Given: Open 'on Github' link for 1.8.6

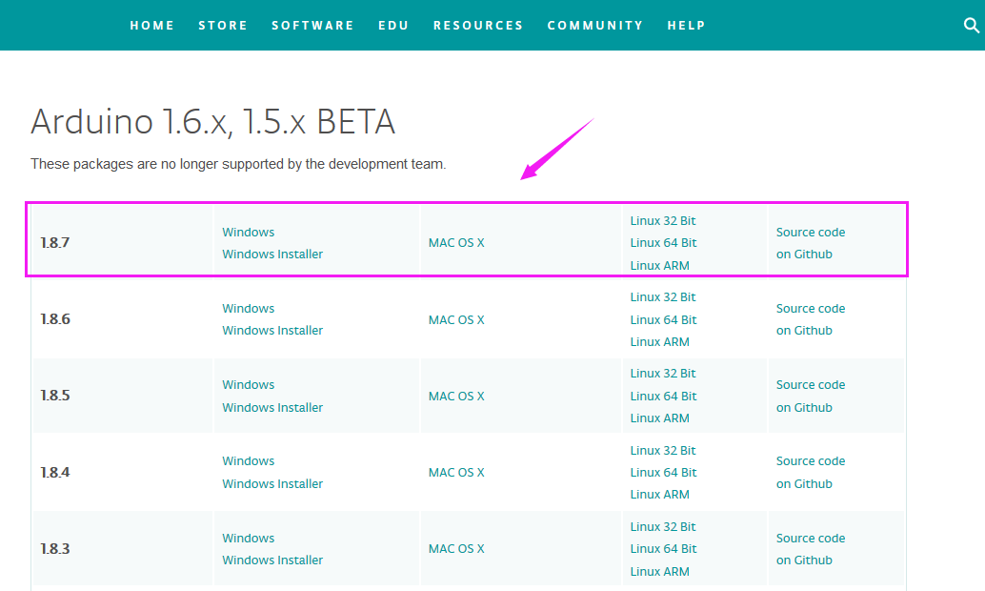Looking at the screenshot, I should (804, 331).
